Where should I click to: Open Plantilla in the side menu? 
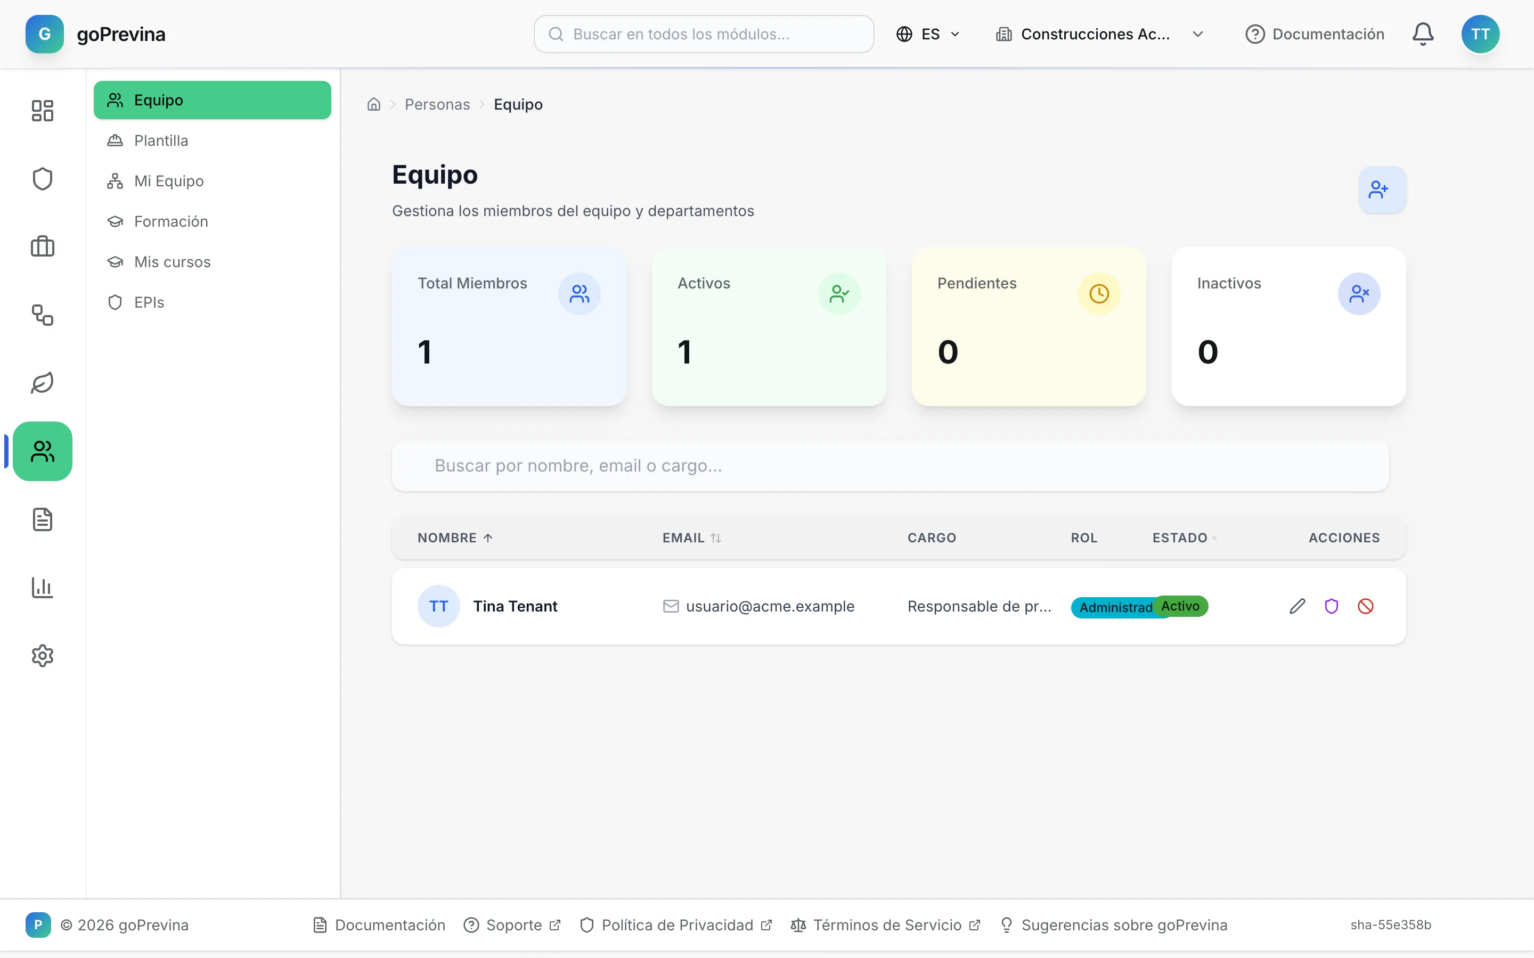tap(213, 141)
